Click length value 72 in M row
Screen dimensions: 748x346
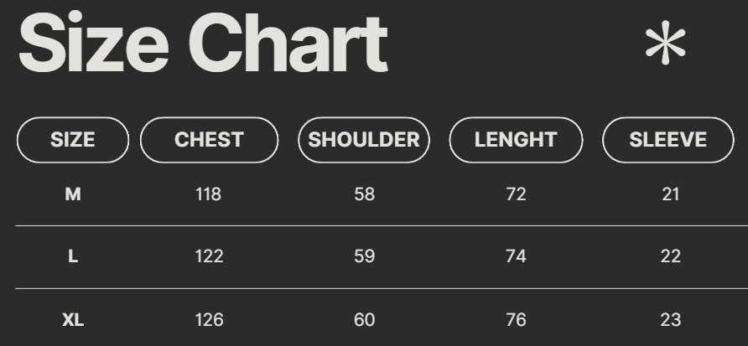(x=517, y=194)
